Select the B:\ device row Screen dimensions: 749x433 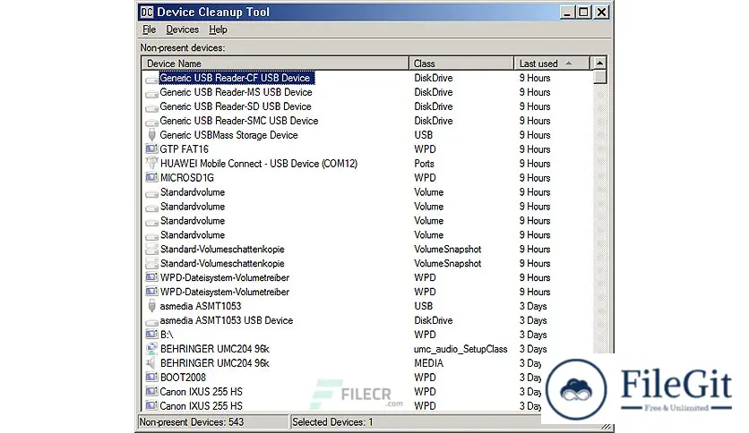167,335
